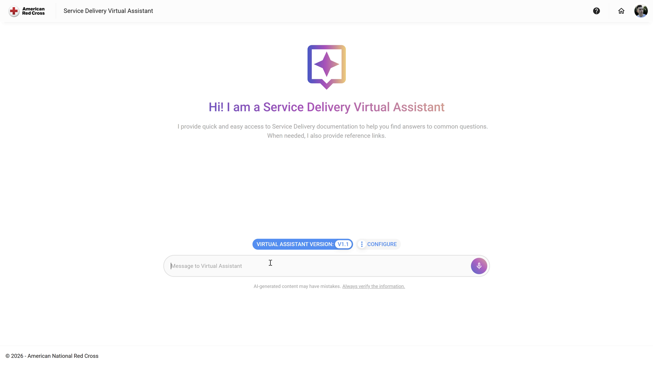Click the 'Hi! I am a Service Delivery' heading

[326, 107]
